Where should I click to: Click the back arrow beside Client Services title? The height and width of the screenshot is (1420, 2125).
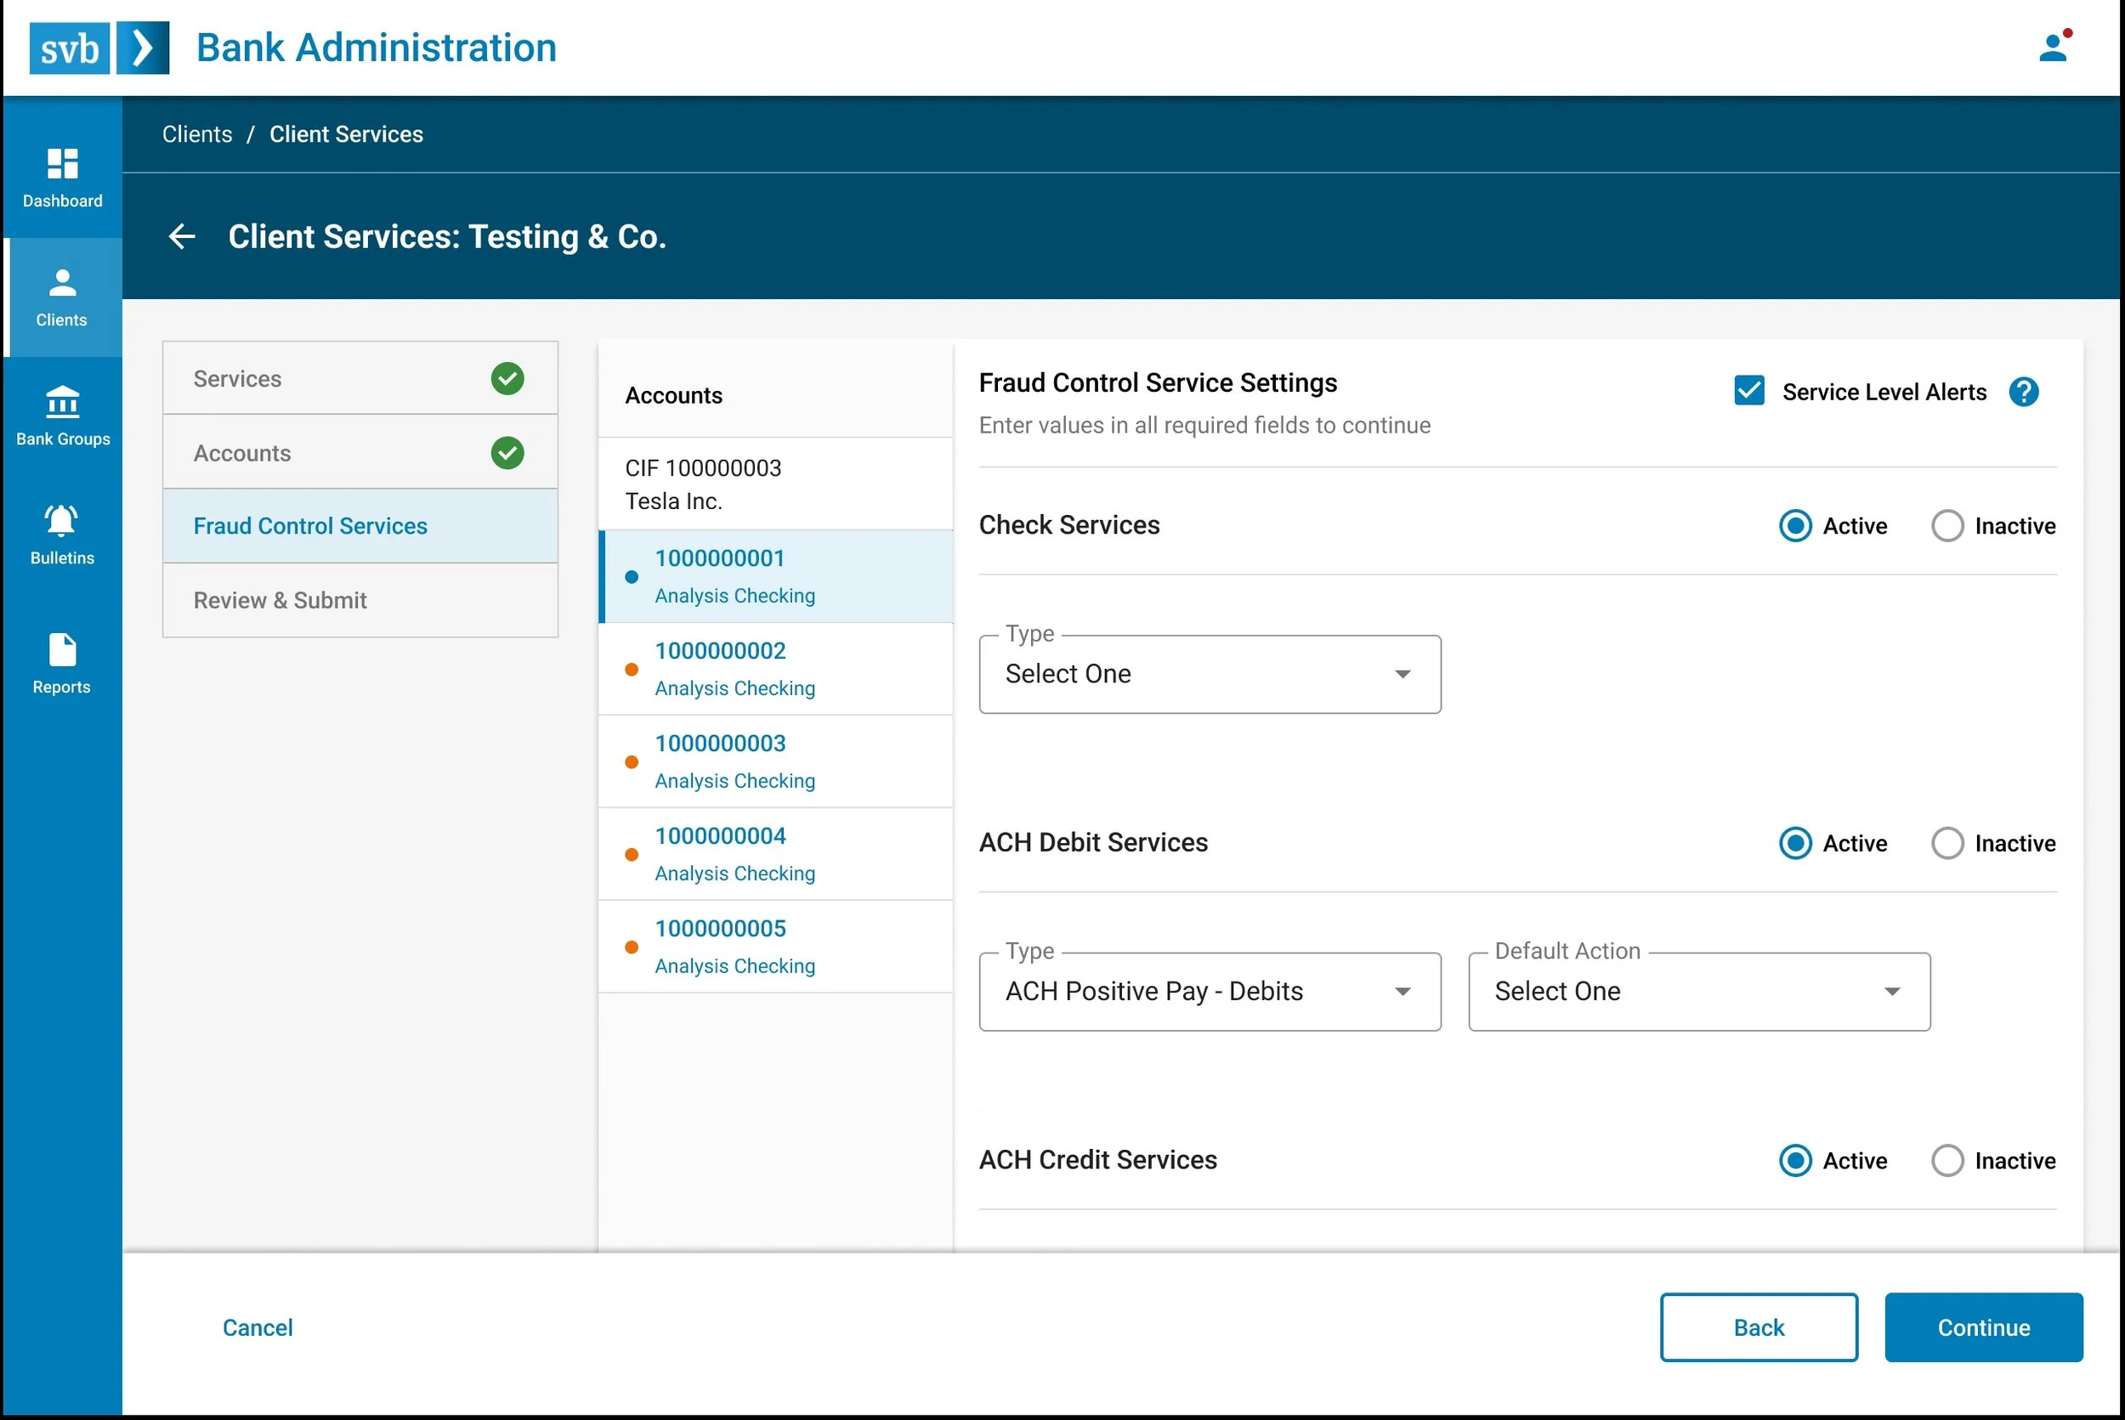[182, 236]
